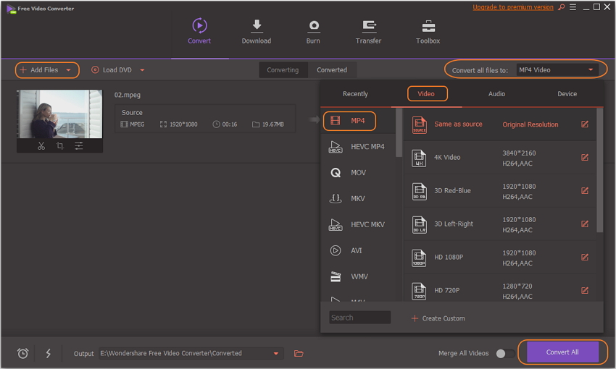Click the format list scrollbar
Viewport: 616px width, 369px height.
tap(399, 133)
